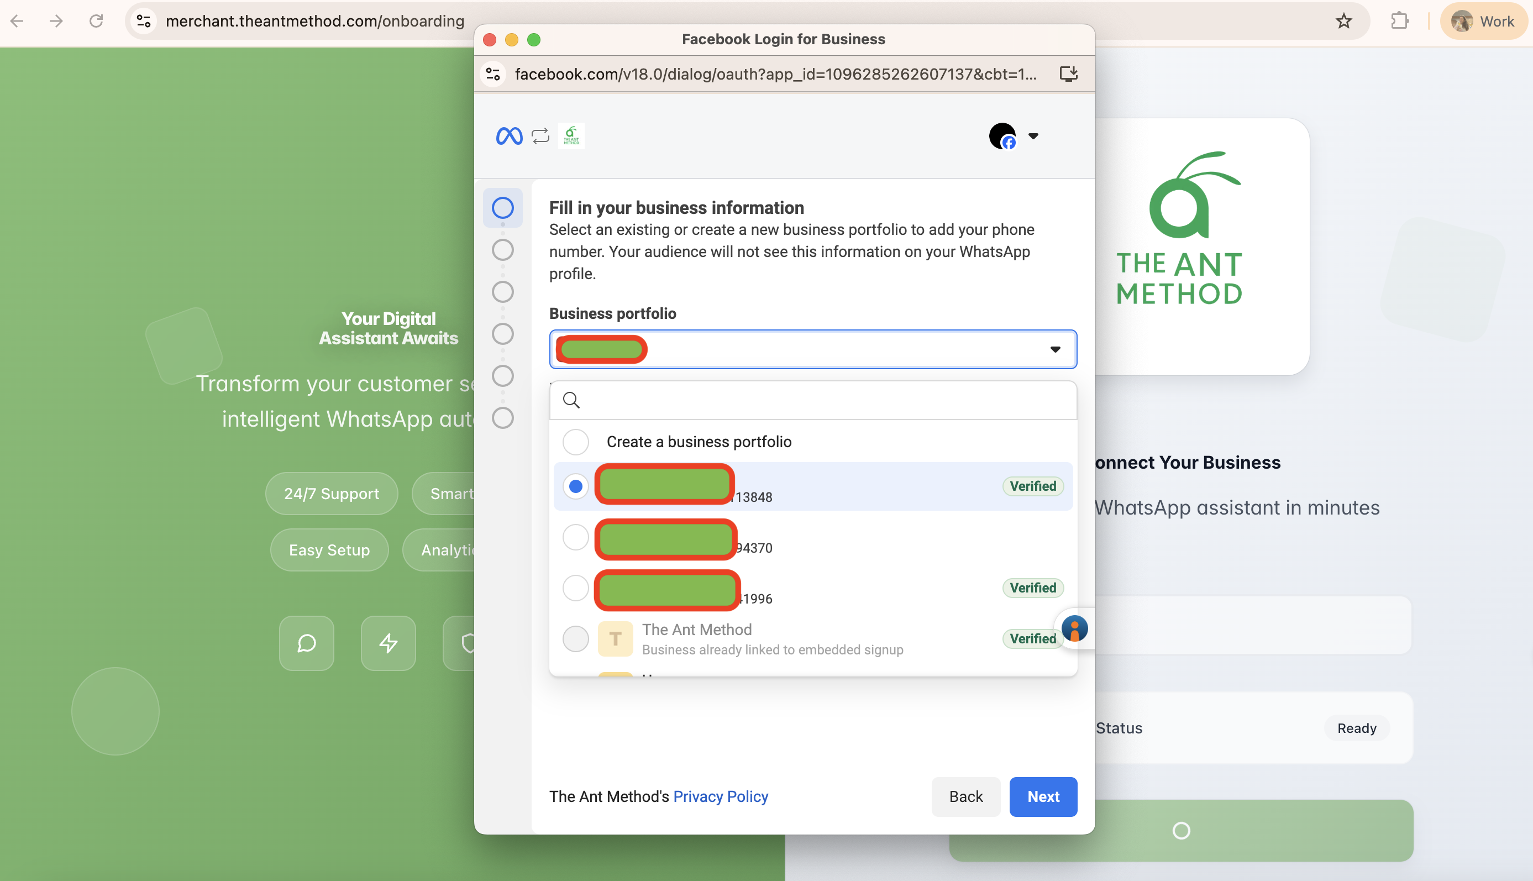Click the Next button

tap(1043, 796)
